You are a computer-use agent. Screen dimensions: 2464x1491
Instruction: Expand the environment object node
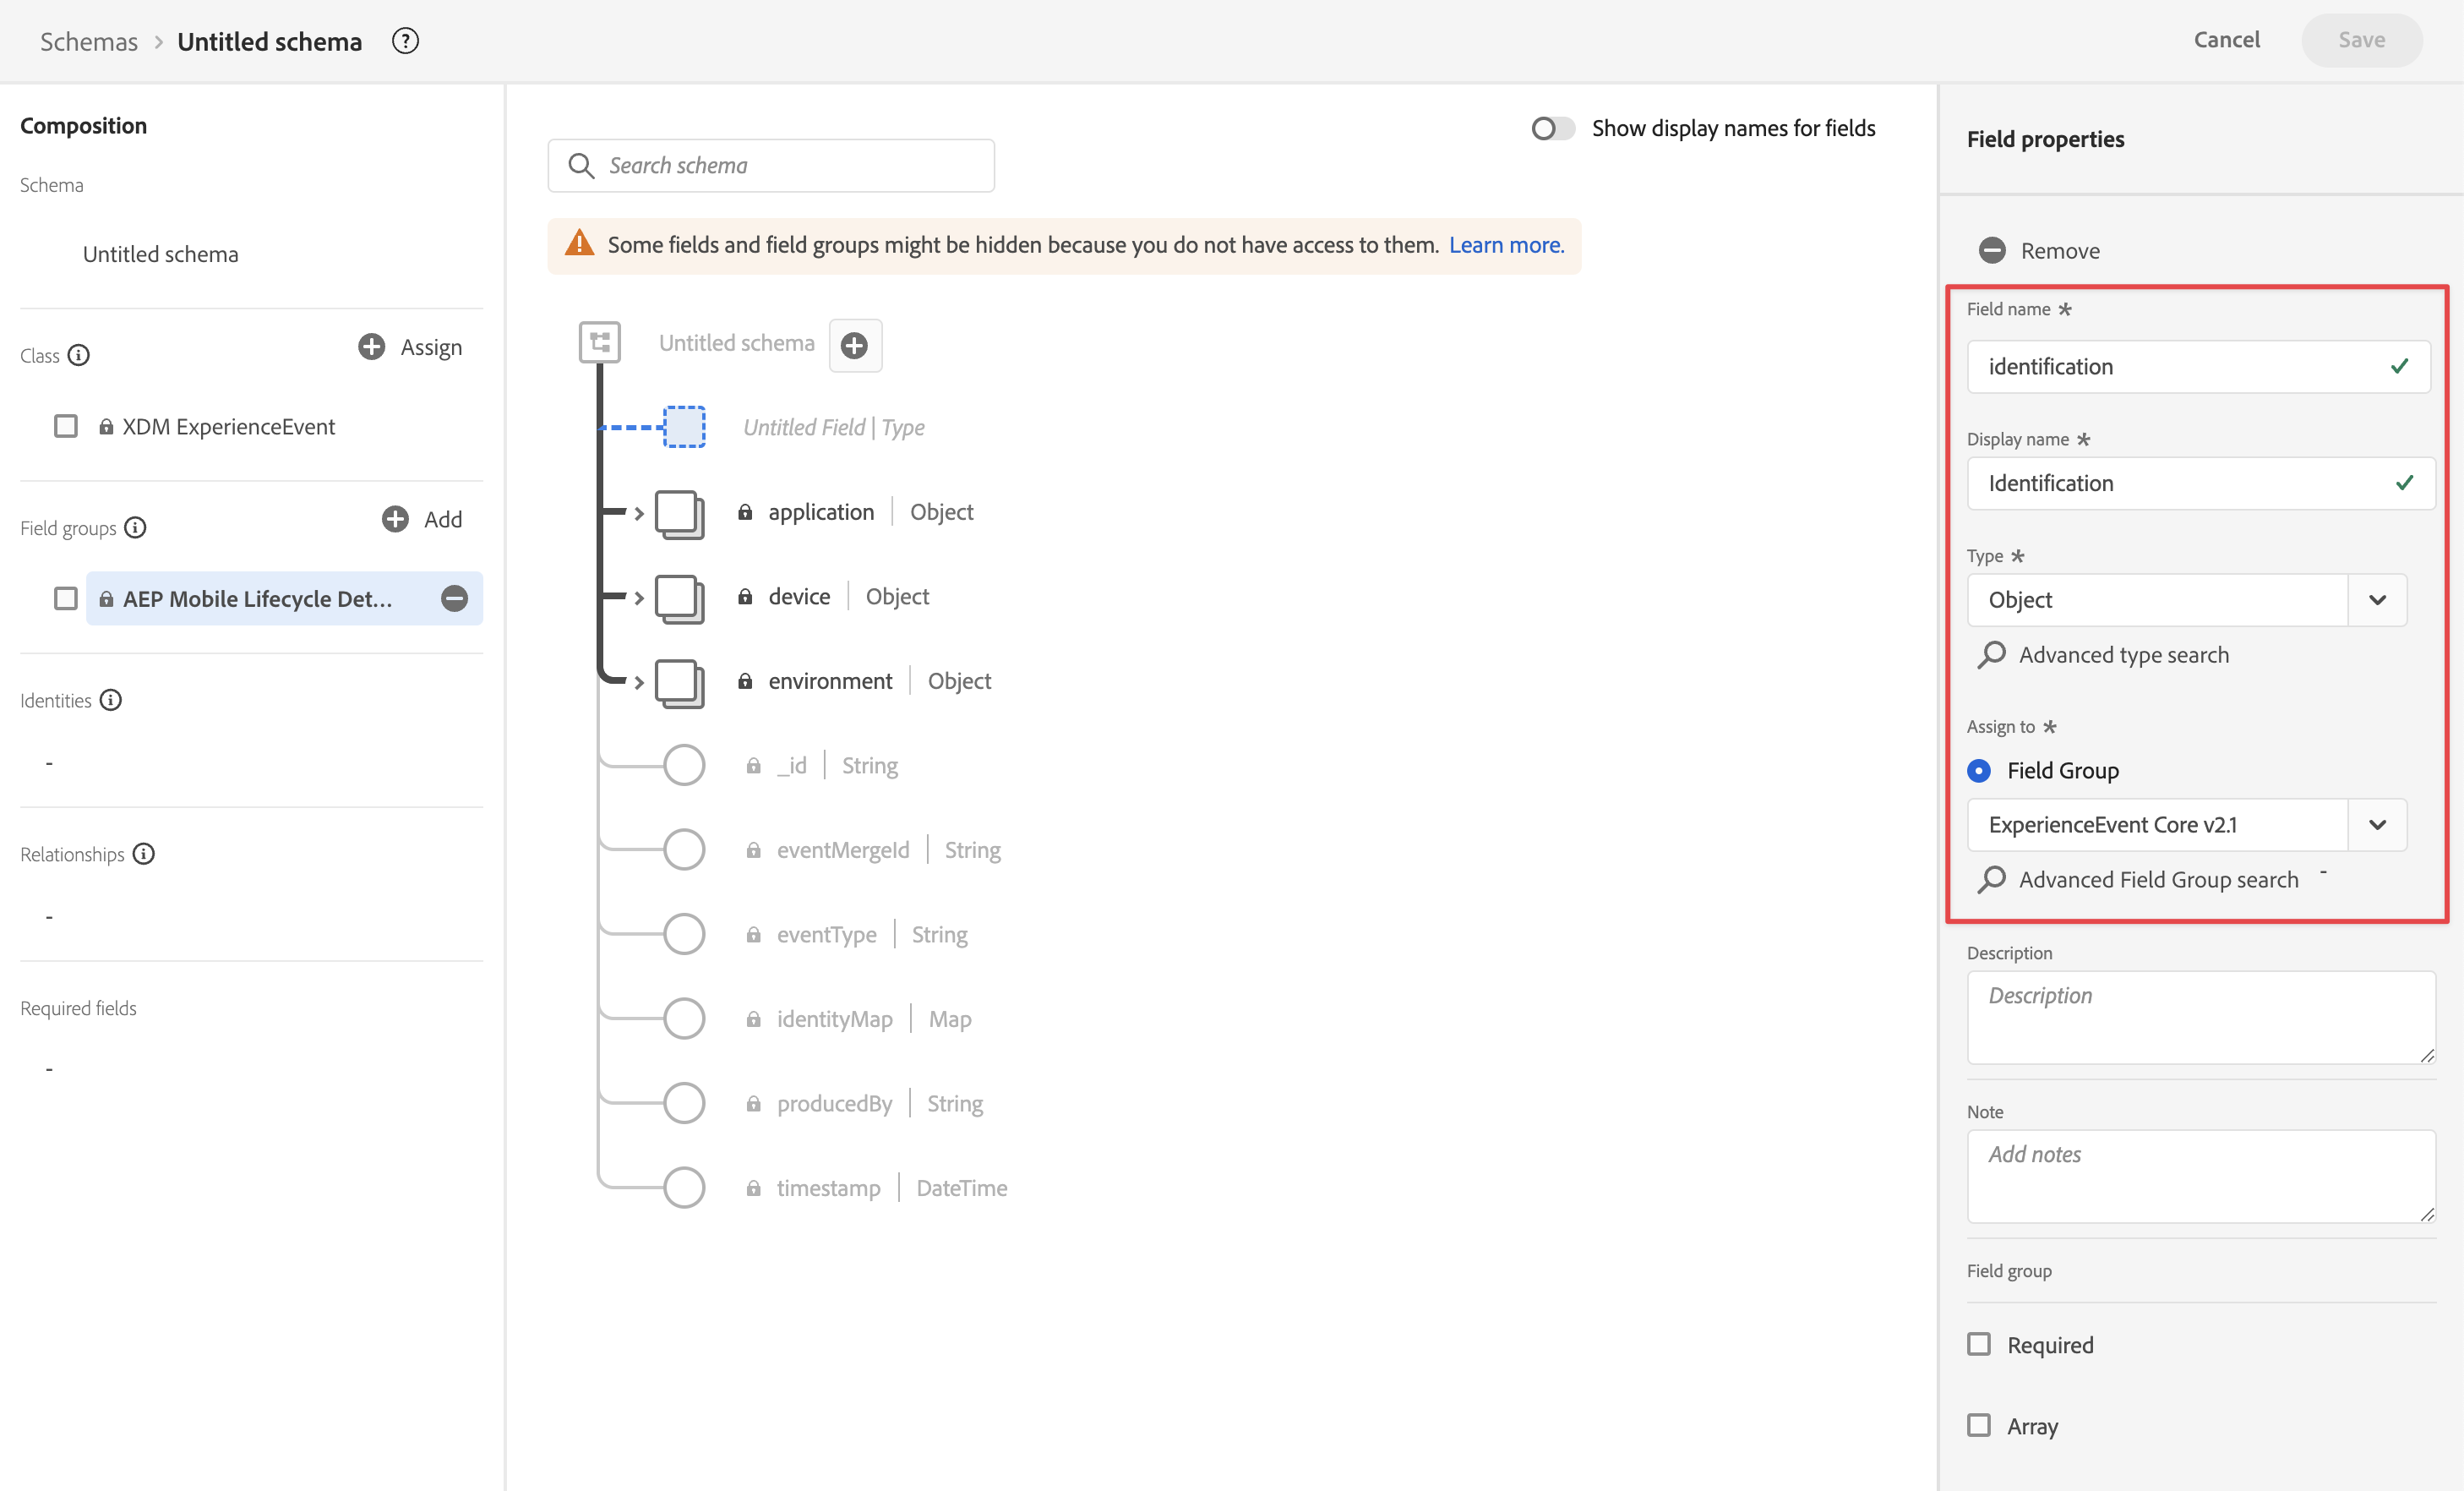click(x=639, y=682)
